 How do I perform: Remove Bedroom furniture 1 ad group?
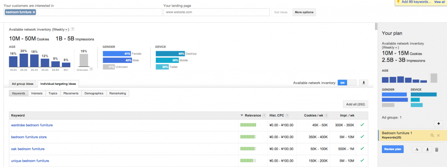(438, 136)
